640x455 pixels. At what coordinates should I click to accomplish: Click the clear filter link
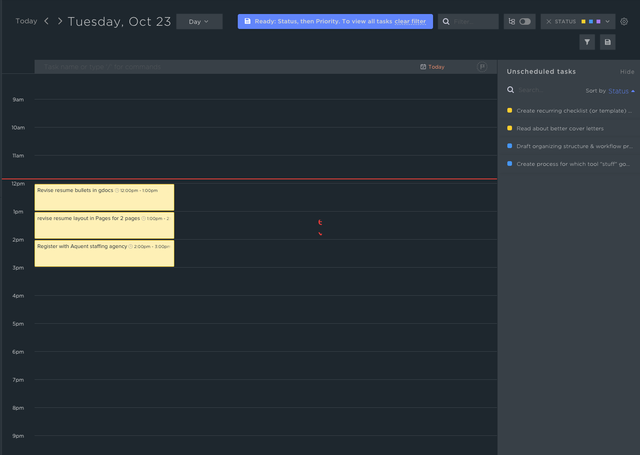tap(410, 21)
